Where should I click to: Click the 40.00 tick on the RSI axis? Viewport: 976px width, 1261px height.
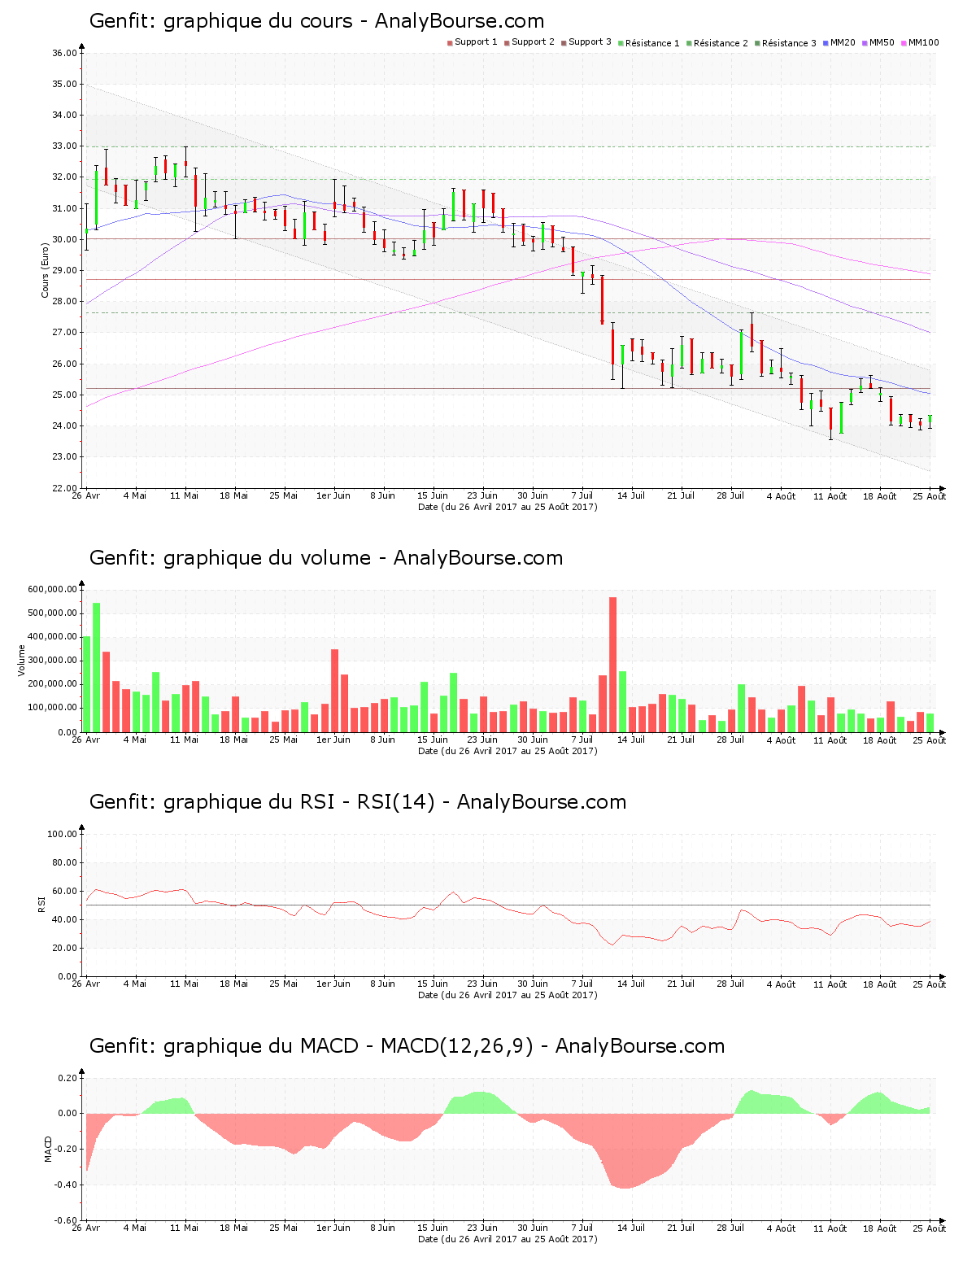click(x=64, y=920)
